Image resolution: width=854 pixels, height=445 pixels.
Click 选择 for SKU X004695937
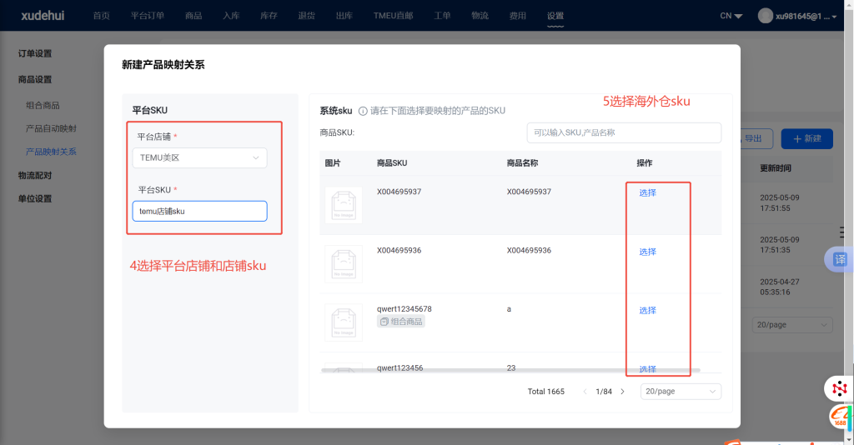click(x=647, y=193)
